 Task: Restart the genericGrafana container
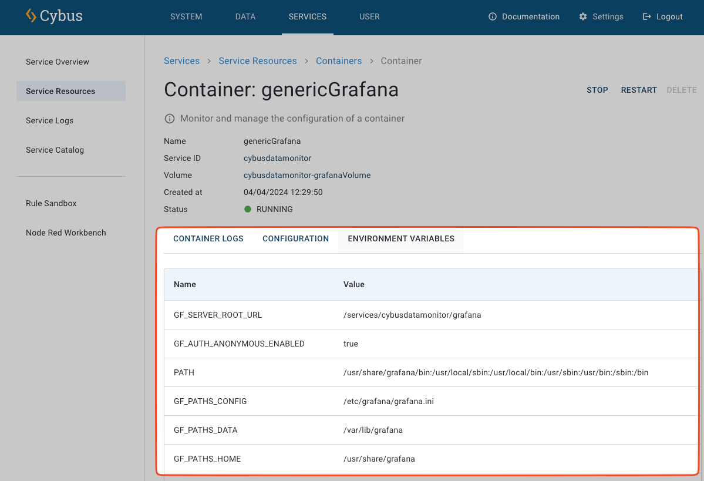(639, 90)
